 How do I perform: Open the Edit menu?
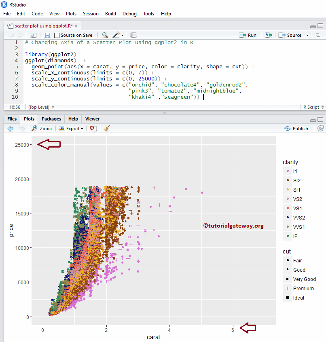(21, 14)
